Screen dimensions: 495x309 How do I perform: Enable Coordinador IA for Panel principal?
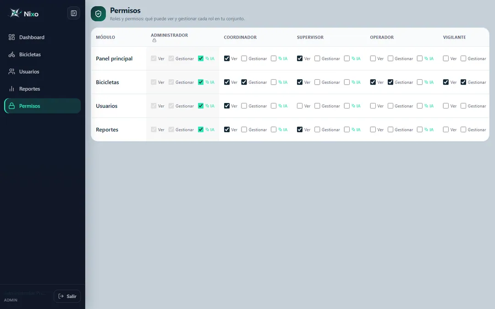[274, 58]
